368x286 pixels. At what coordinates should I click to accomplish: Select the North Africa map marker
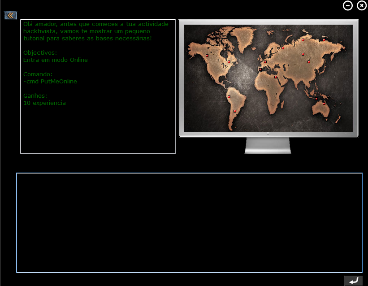click(276, 77)
